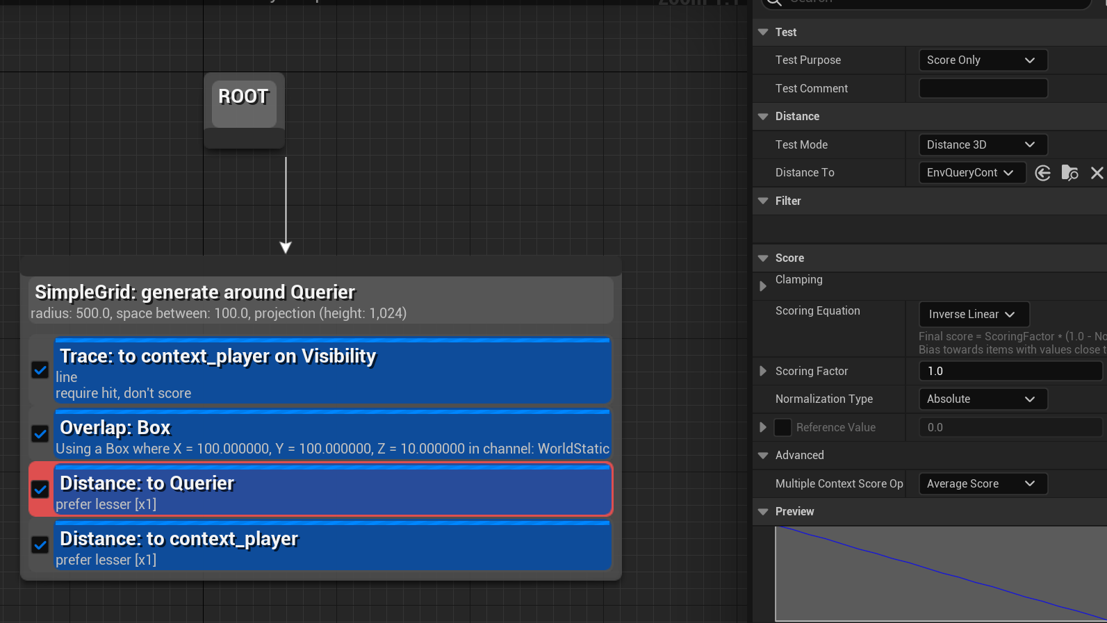Viewport: 1107px width, 623px height.
Task: Enable the Reference Value checkbox
Action: [x=782, y=427]
